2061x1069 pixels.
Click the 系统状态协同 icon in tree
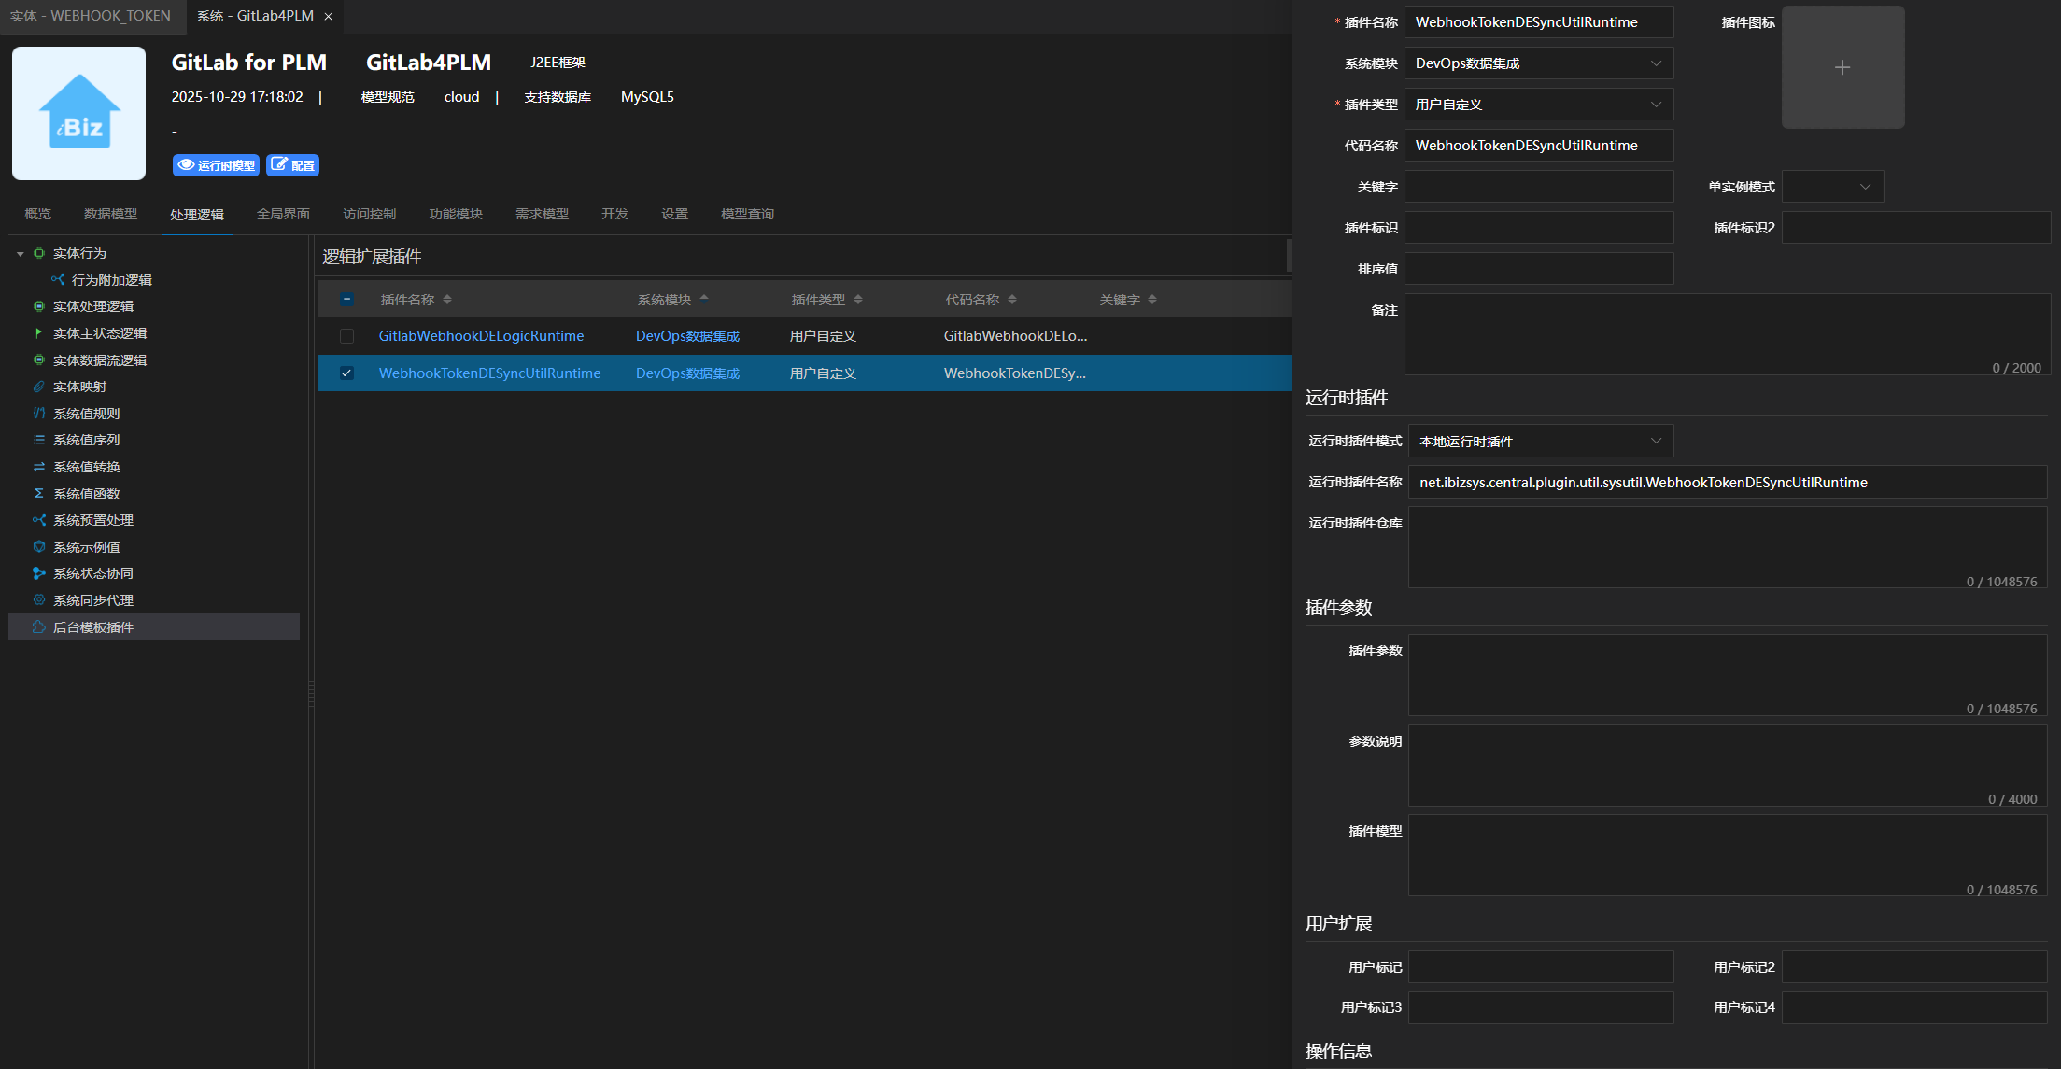(39, 573)
